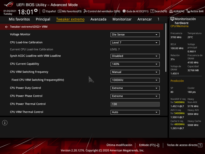
Task: Click the LEVEL 7 value text
Action: click(x=115, y=49)
